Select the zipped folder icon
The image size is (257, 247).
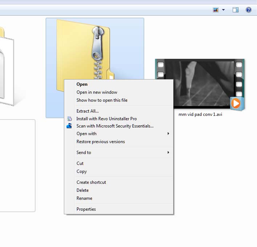pos(85,49)
